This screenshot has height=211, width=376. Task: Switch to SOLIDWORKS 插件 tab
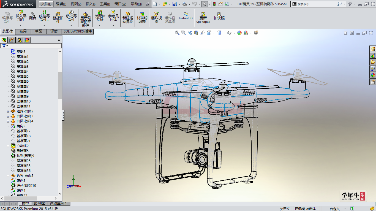78,31
